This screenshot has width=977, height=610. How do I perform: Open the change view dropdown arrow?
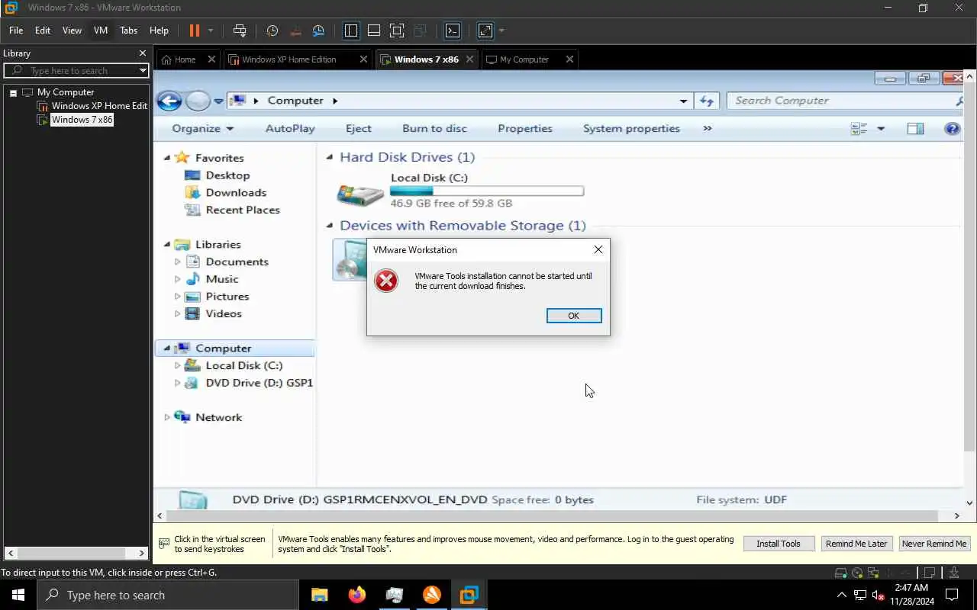(x=881, y=129)
